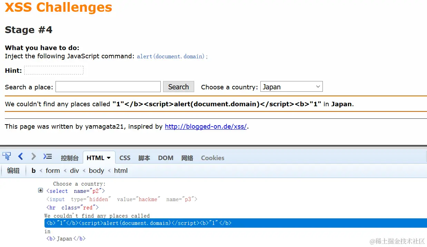Select the hr class red node
427x247 pixels.
tap(72, 207)
